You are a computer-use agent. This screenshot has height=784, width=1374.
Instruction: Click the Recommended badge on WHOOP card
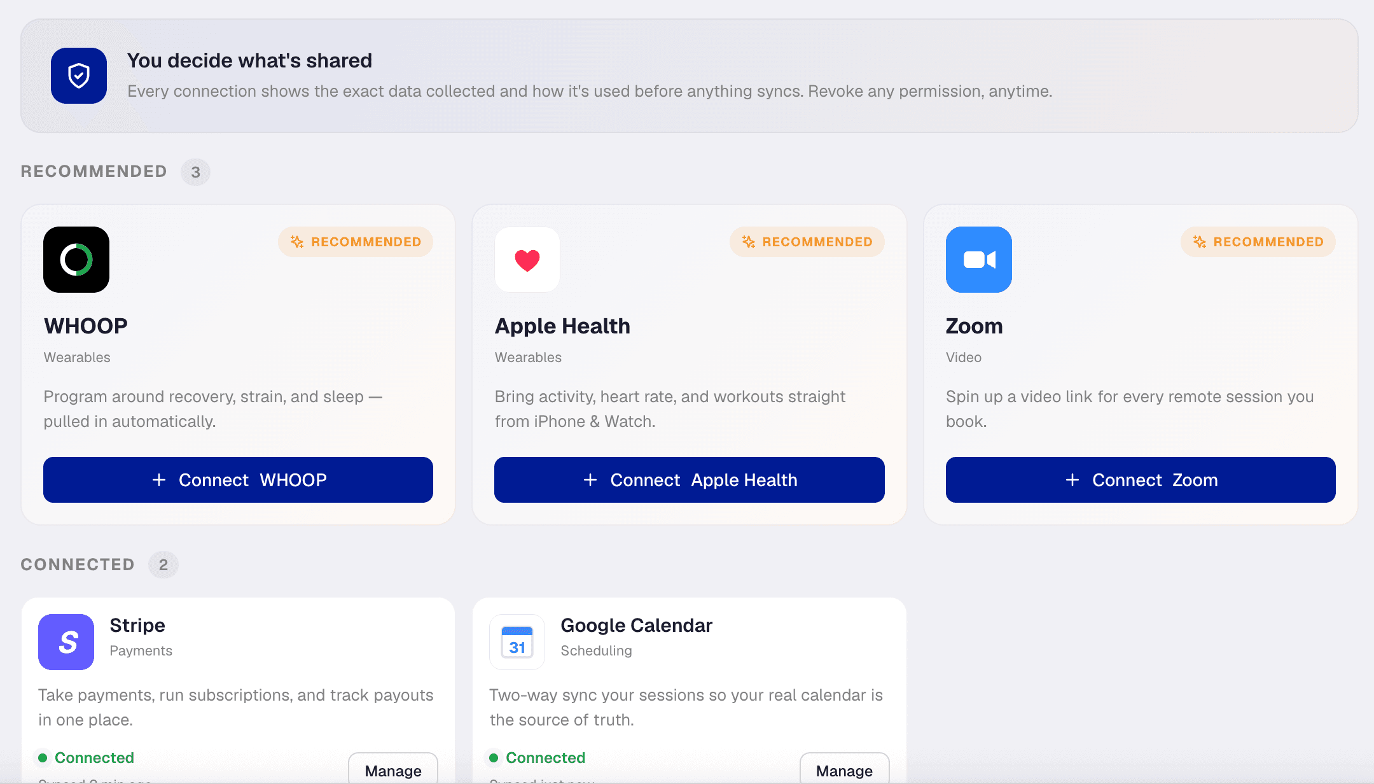(x=356, y=242)
